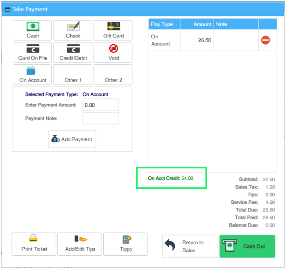Open Add/Edit Tips
The width and height of the screenshot is (286, 269).
click(80, 244)
